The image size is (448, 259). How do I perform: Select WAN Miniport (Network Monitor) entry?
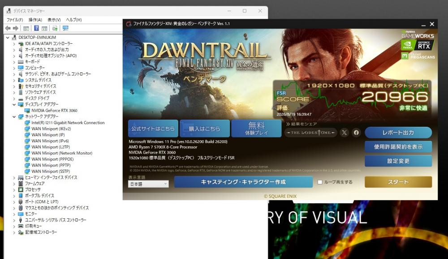pos(62,153)
